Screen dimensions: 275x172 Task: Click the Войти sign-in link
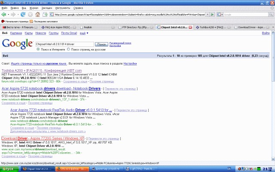[266, 33]
